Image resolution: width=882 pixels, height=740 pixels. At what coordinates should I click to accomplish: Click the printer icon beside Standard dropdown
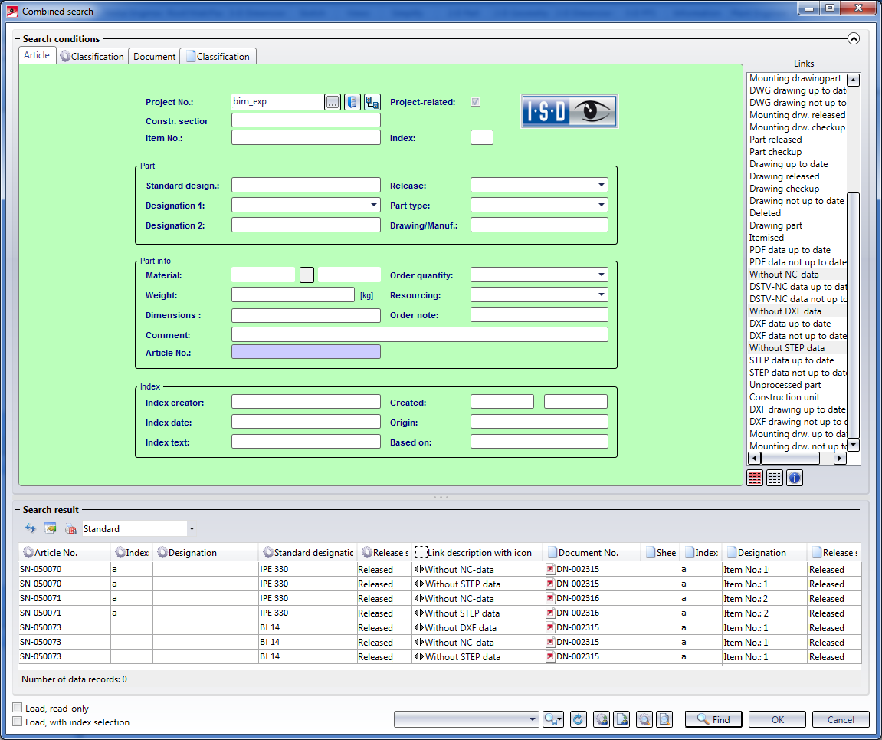[x=70, y=528]
